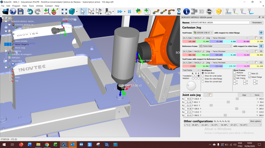This screenshot has width=265, height=148.
Task: Click the Align button
Action: click(x=244, y=95)
